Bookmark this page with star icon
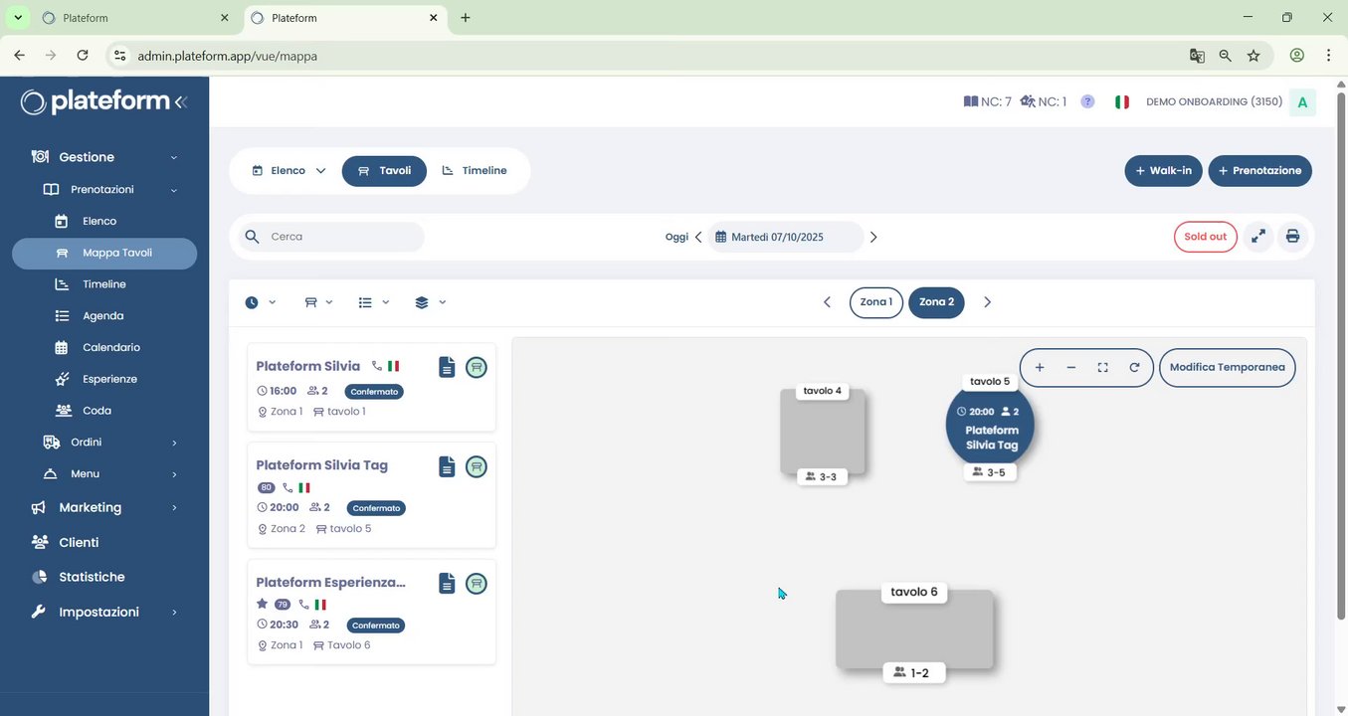 tap(1253, 56)
